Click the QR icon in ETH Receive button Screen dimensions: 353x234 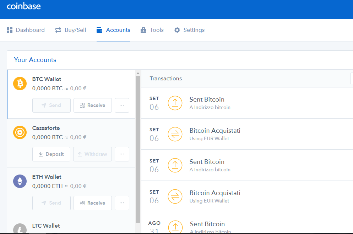tap(82, 203)
